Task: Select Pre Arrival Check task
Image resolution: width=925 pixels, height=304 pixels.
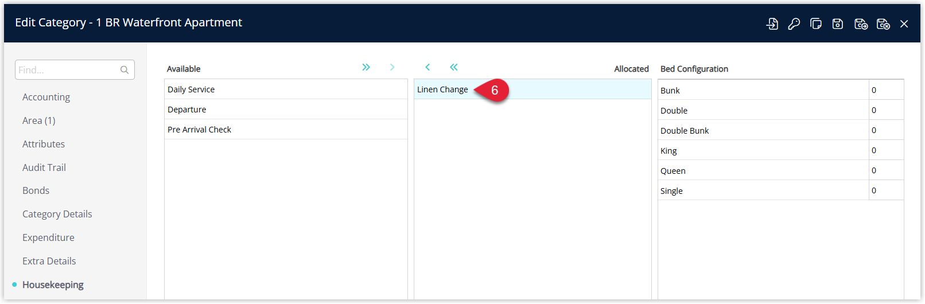Action: point(286,130)
